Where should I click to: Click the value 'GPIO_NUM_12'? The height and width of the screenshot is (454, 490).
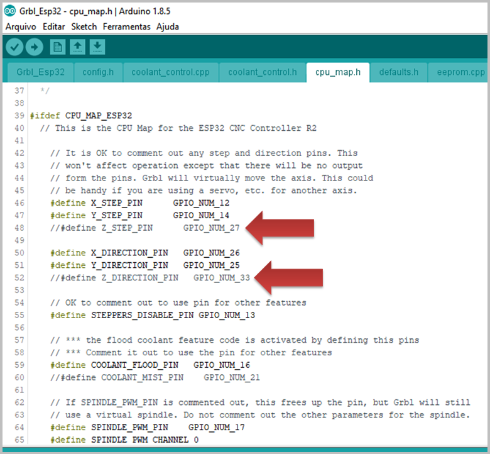coord(201,203)
